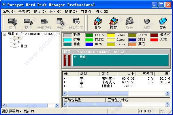The width and height of the screenshot is (173, 115).
Task: Select the teal 自由 free space block
Action: click(x=121, y=60)
